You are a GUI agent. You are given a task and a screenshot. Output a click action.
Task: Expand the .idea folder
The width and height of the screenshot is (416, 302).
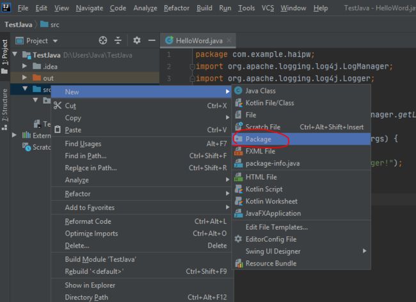pos(24,66)
